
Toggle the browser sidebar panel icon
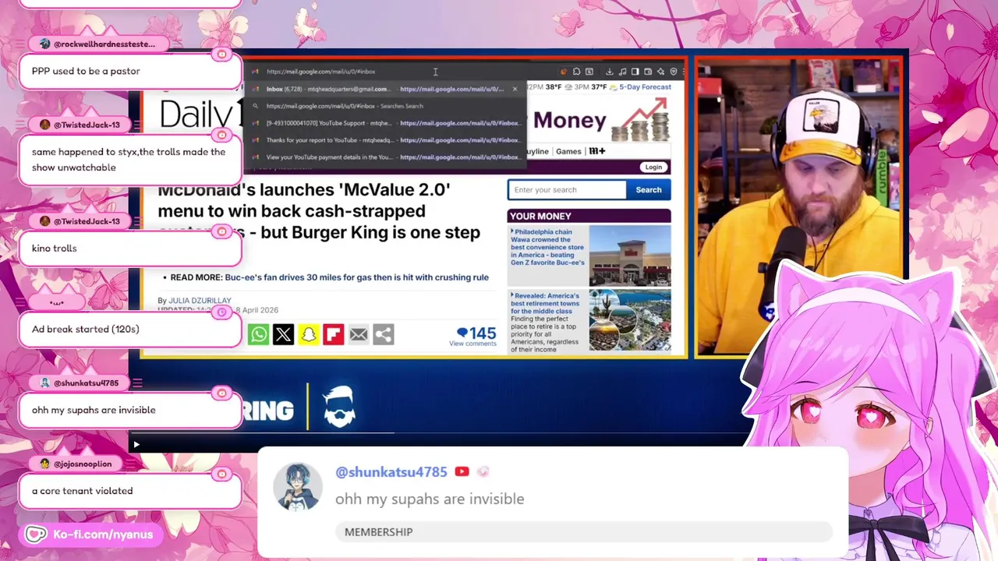point(635,72)
